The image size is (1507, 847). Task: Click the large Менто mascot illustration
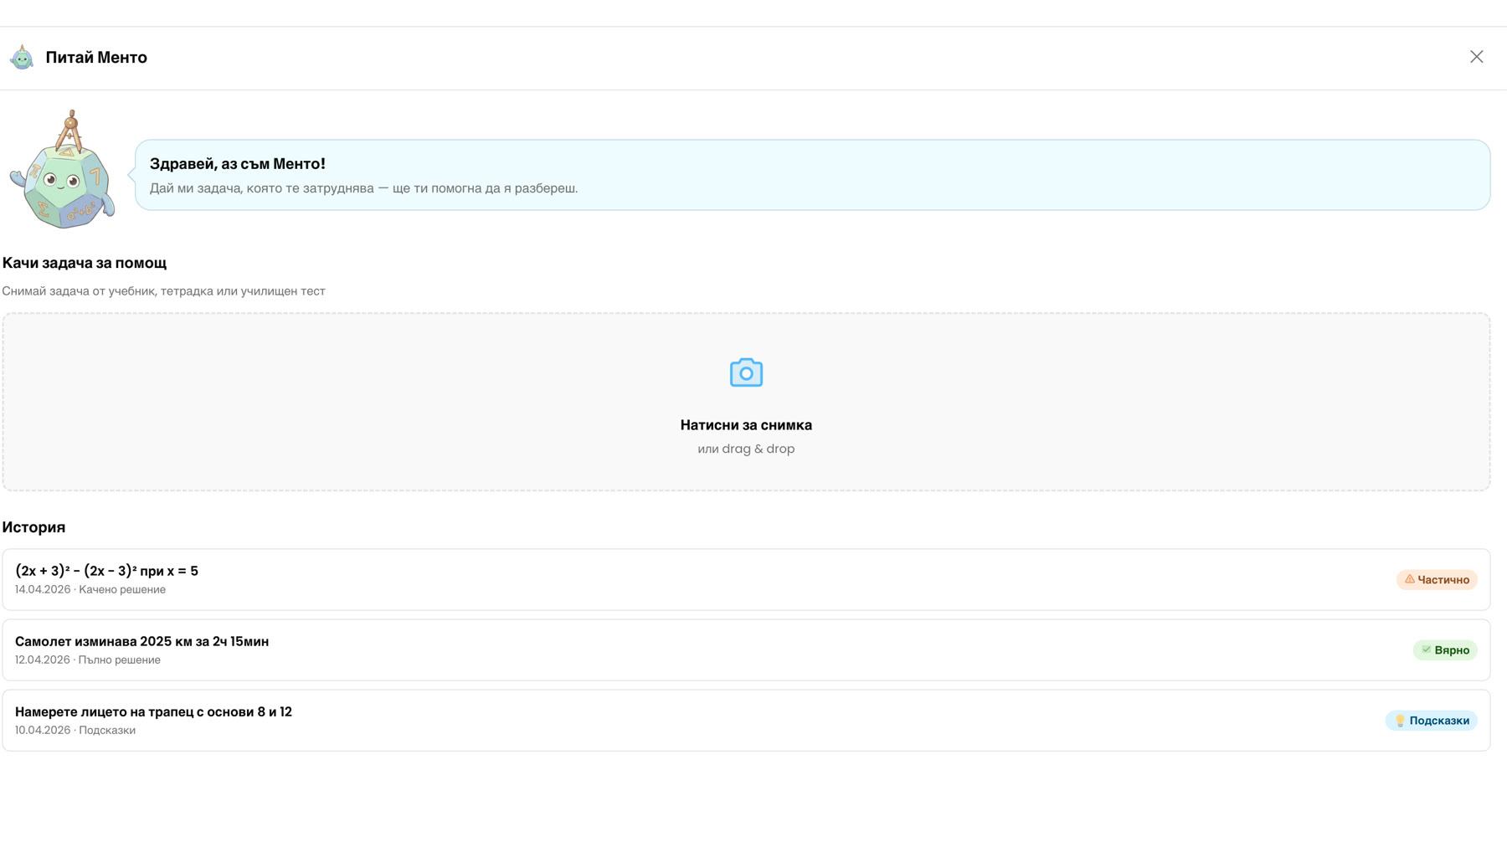(63, 170)
